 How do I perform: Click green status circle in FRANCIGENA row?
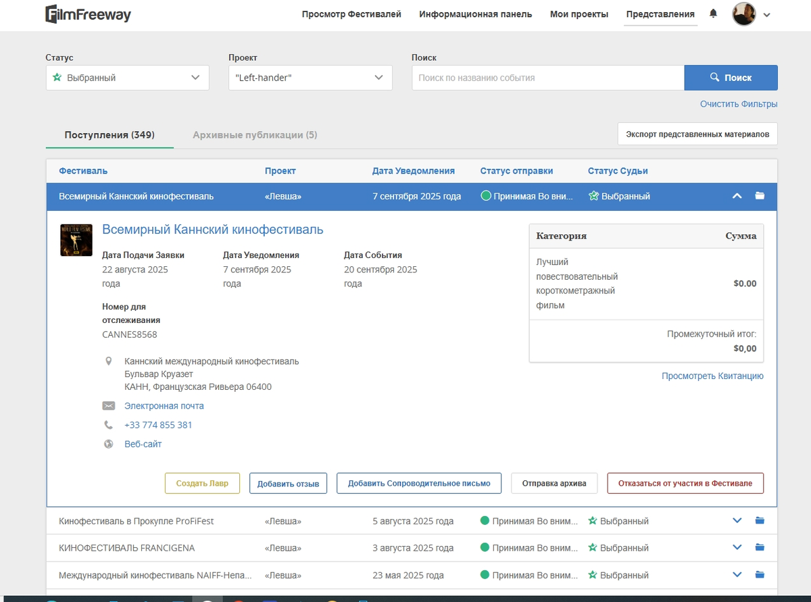[x=485, y=547]
